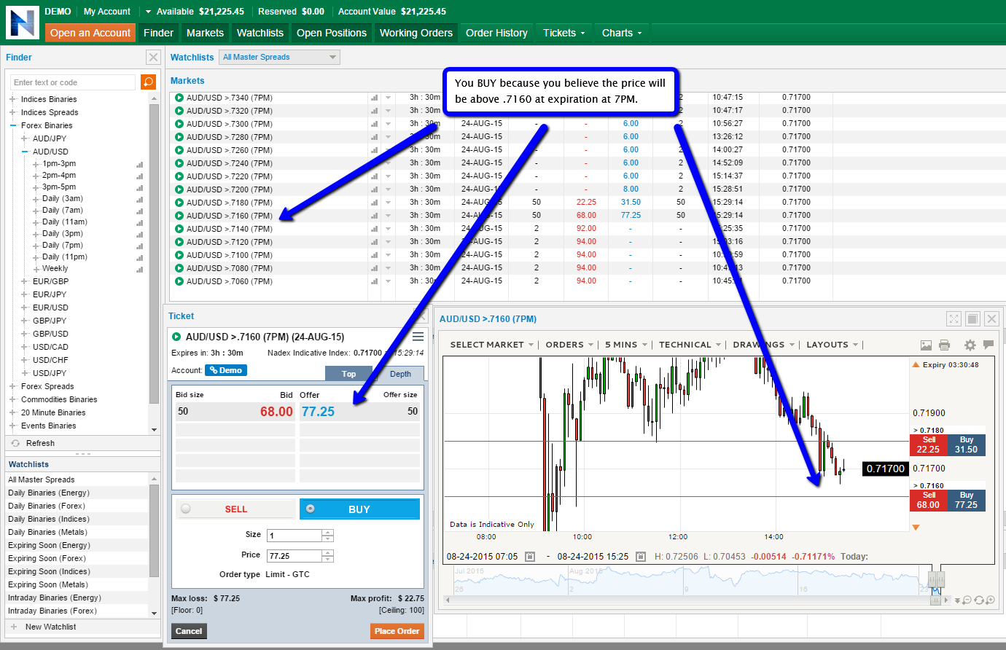Open chart settings gear icon
This screenshot has height=650, width=1006.
coord(970,345)
